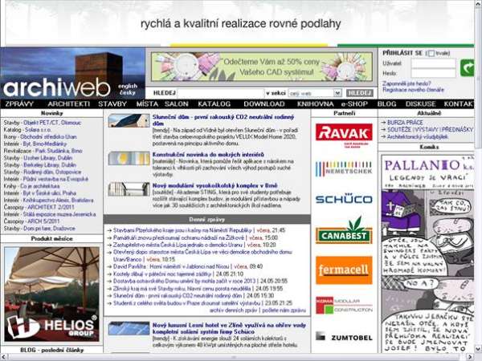482x361 pixels.
Task: Click the CAD discount banner ad
Action: (262, 67)
